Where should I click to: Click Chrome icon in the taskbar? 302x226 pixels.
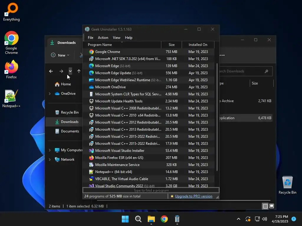pos(164,219)
